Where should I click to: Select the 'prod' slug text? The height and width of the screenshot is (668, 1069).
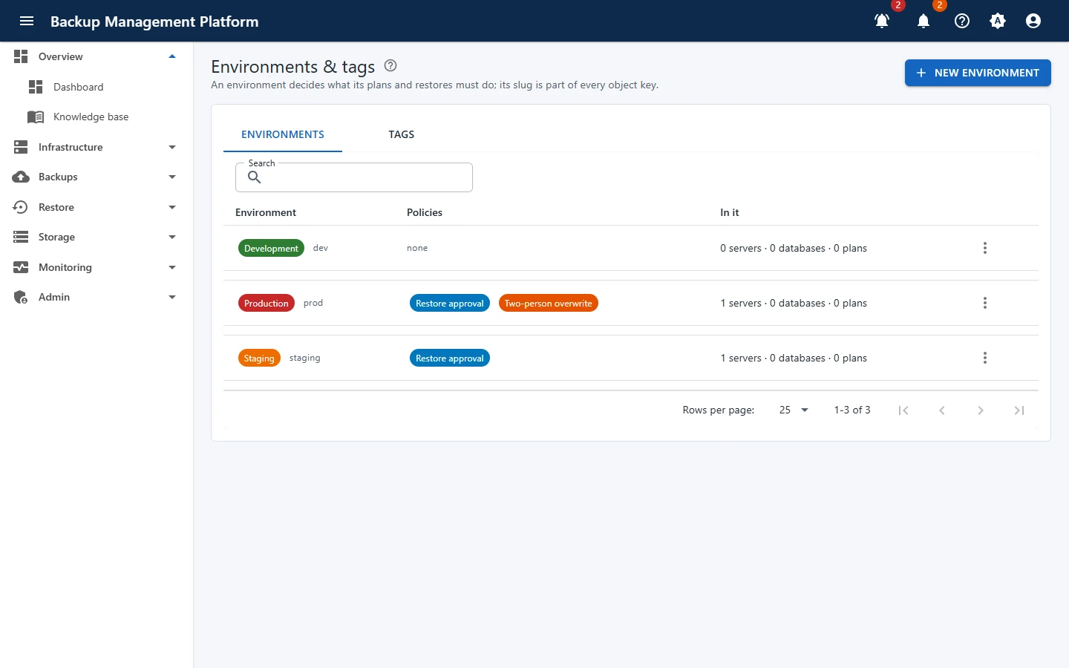click(x=313, y=303)
